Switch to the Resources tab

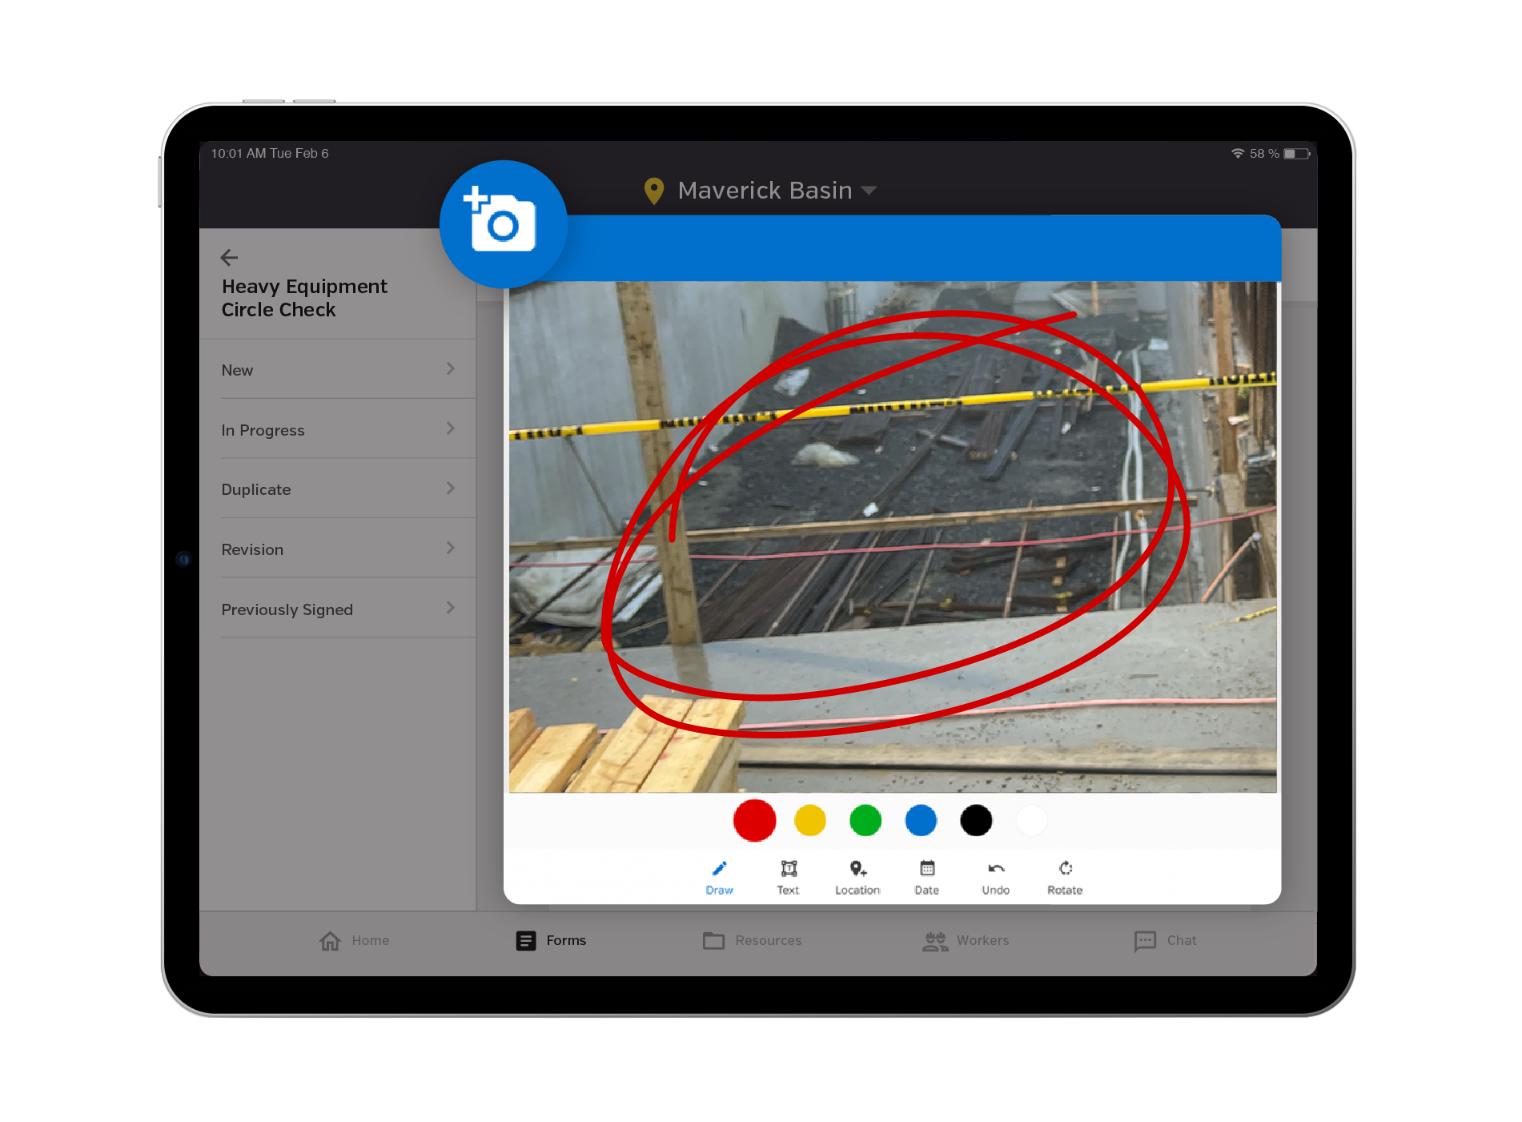tap(752, 940)
